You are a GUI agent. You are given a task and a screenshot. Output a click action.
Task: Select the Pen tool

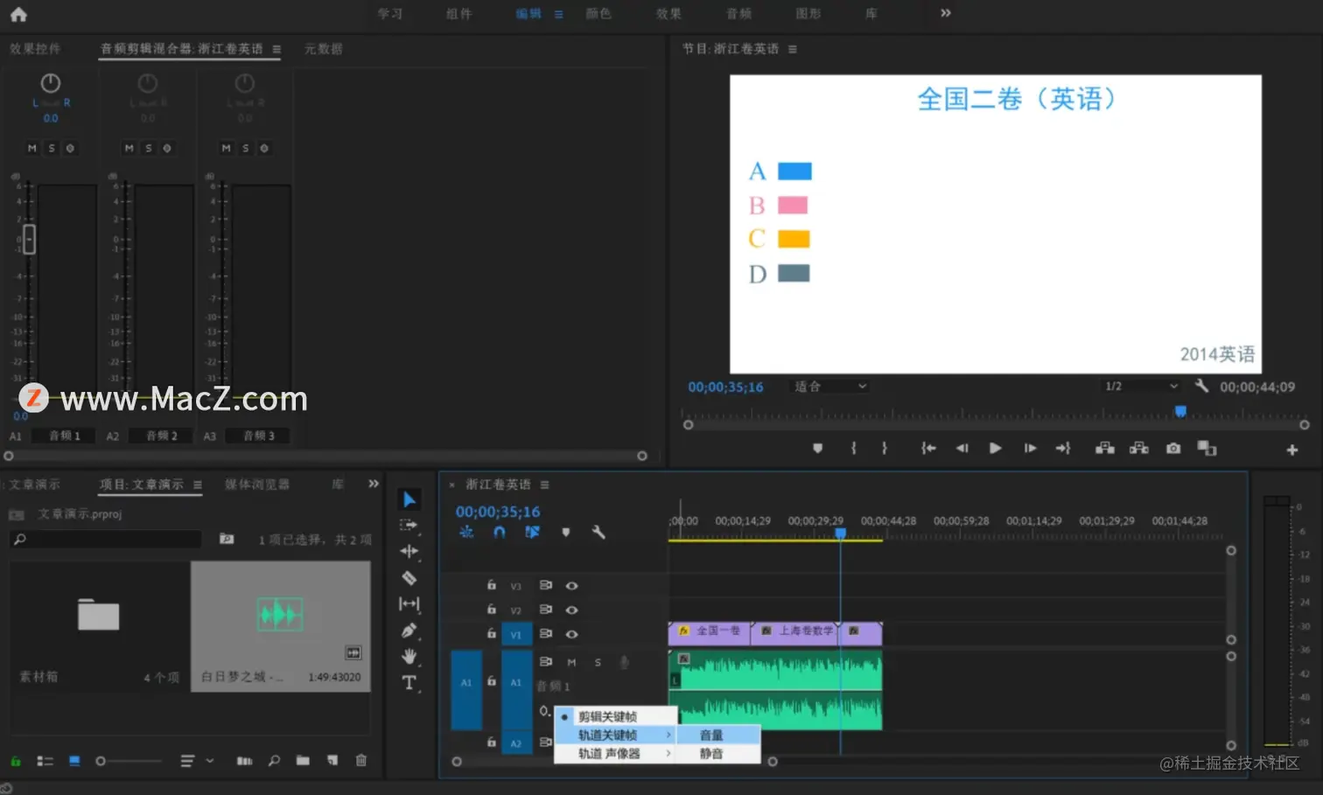pyautogui.click(x=409, y=631)
